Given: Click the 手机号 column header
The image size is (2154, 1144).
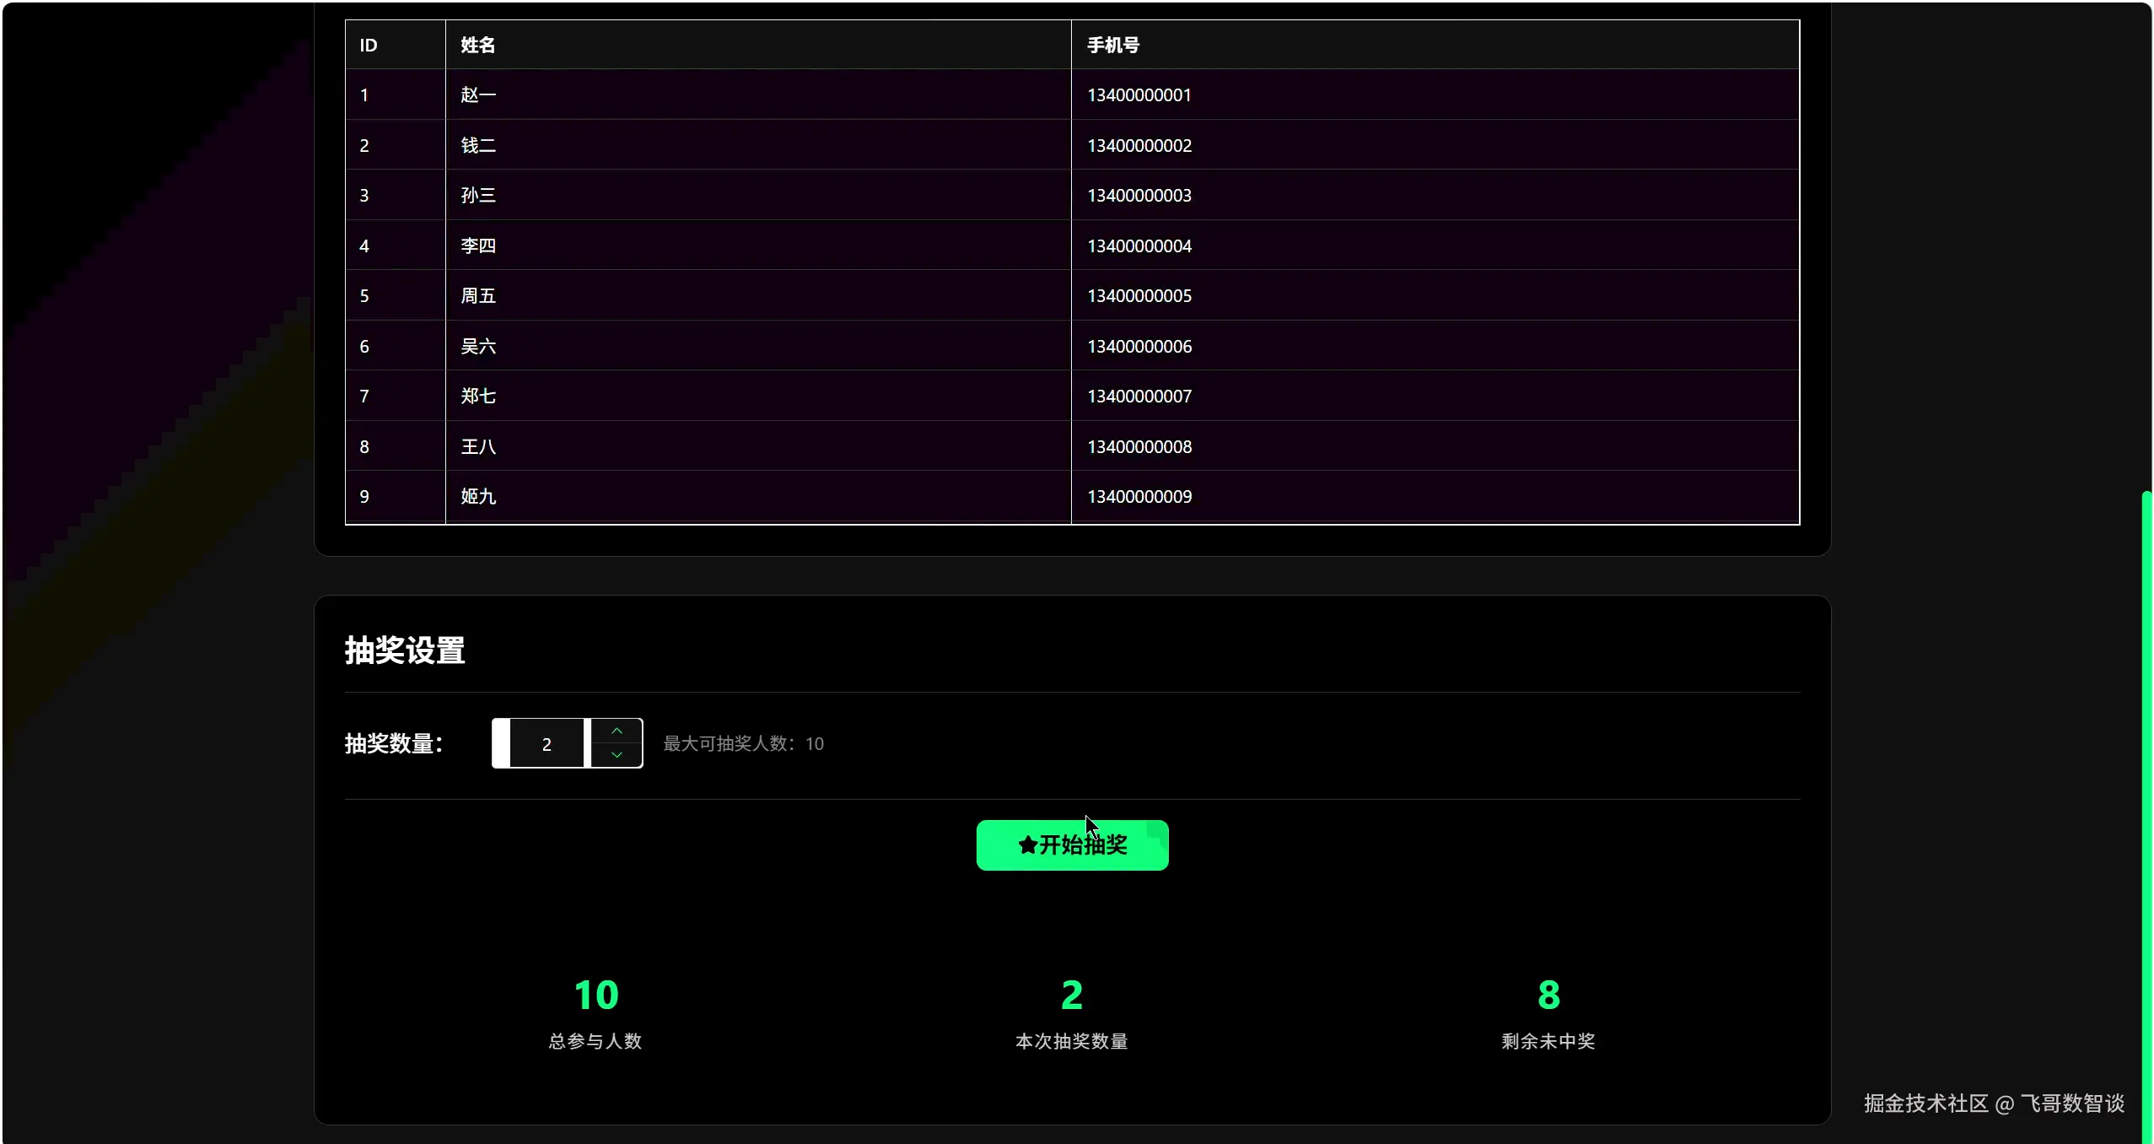Looking at the screenshot, I should (x=1112, y=46).
